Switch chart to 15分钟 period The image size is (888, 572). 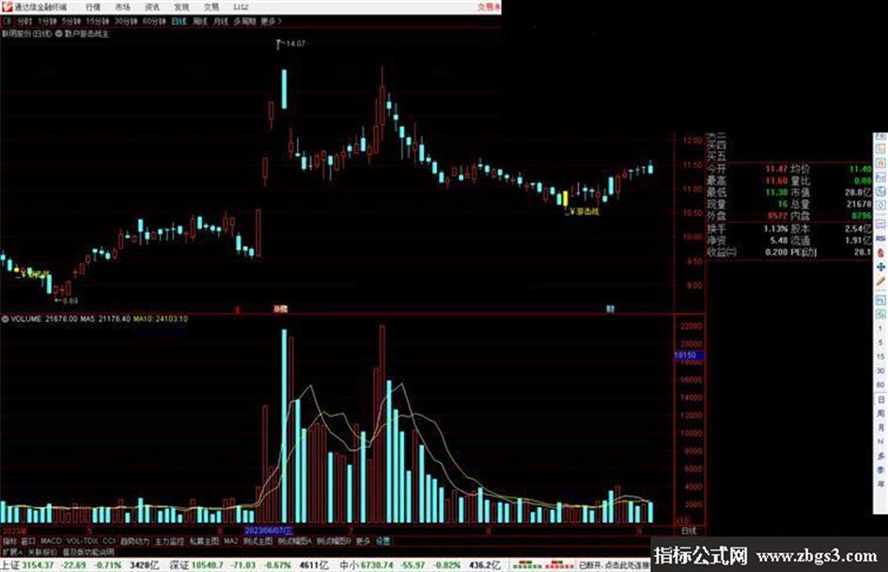point(97,21)
